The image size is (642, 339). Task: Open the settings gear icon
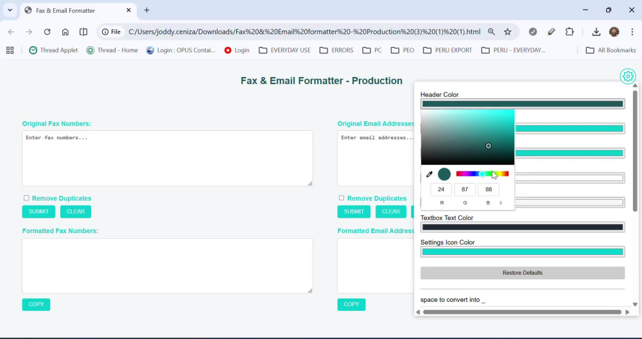[x=628, y=76]
